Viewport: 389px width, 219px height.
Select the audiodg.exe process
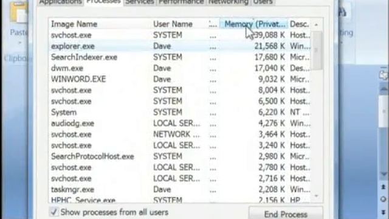(x=180, y=123)
